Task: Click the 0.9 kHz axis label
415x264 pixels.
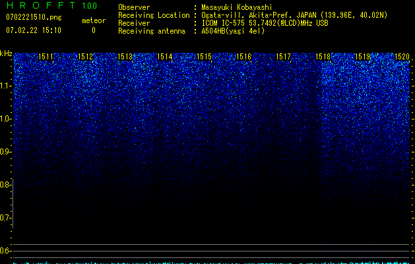Action: (x=5, y=152)
